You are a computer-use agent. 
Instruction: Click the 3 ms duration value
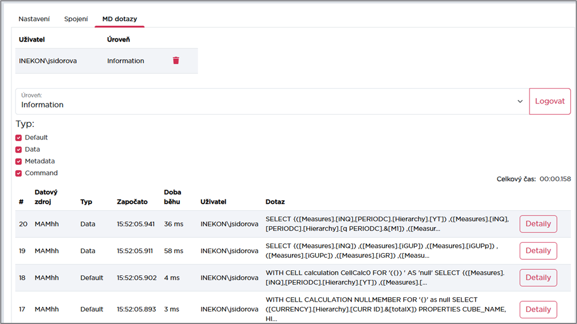pyautogui.click(x=172, y=309)
